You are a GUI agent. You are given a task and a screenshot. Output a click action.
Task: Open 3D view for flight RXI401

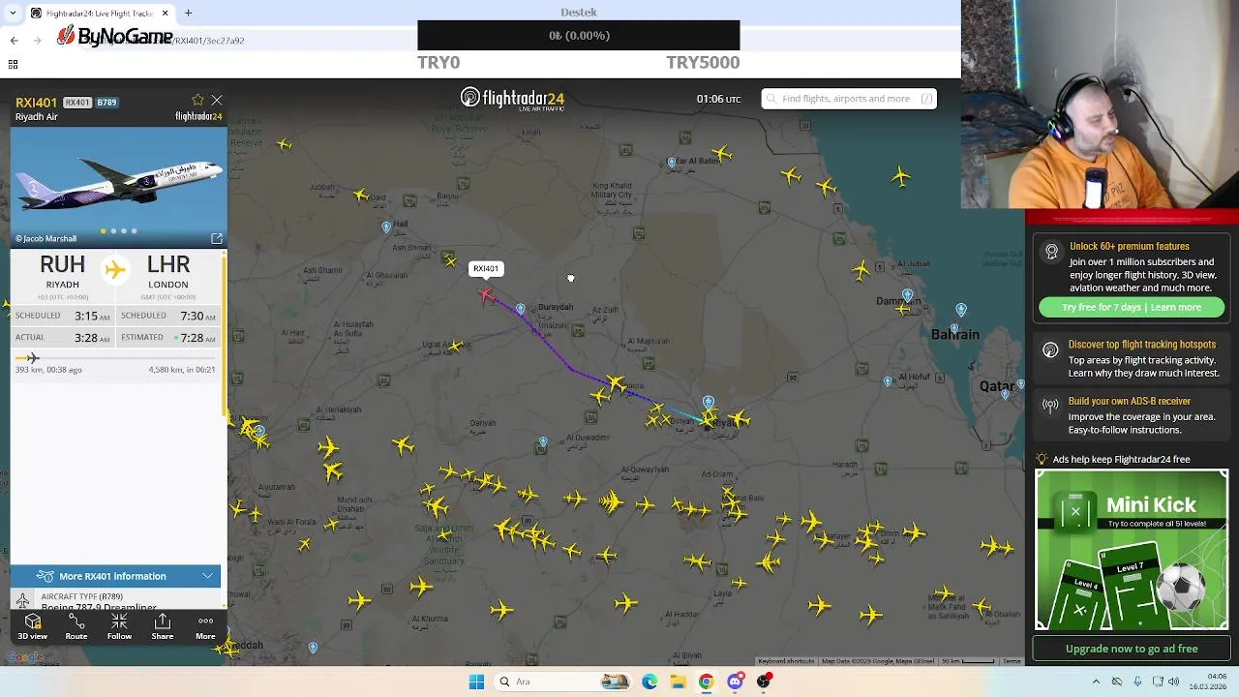click(x=32, y=626)
